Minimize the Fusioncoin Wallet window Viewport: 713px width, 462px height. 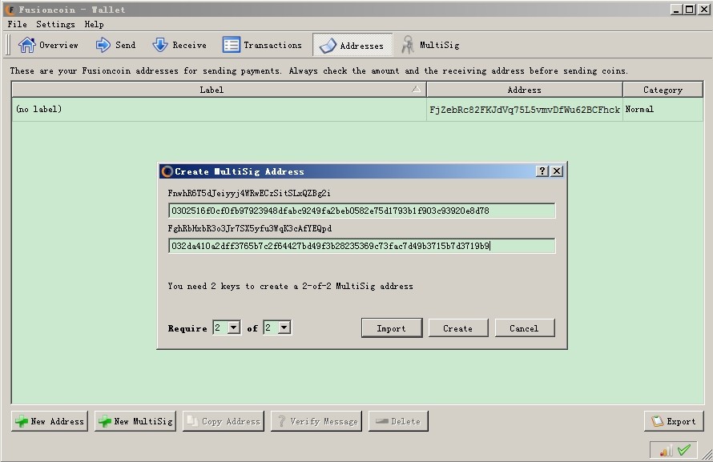[x=676, y=9]
